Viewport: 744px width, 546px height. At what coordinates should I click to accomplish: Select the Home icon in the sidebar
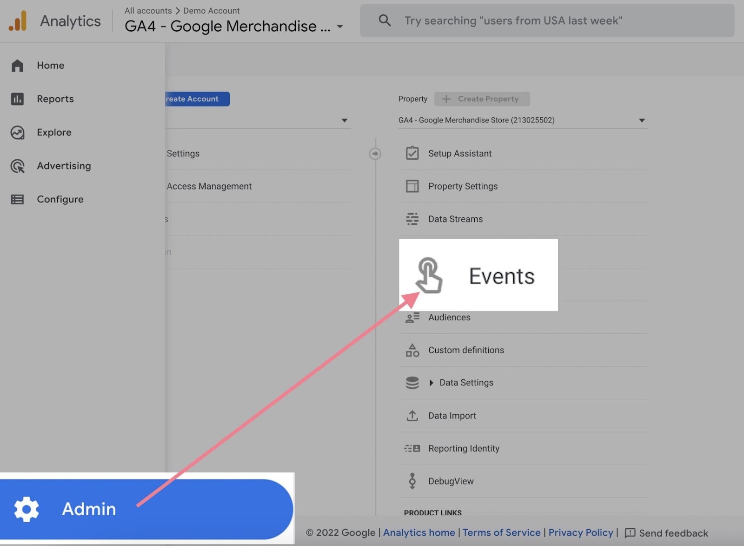pyautogui.click(x=18, y=65)
